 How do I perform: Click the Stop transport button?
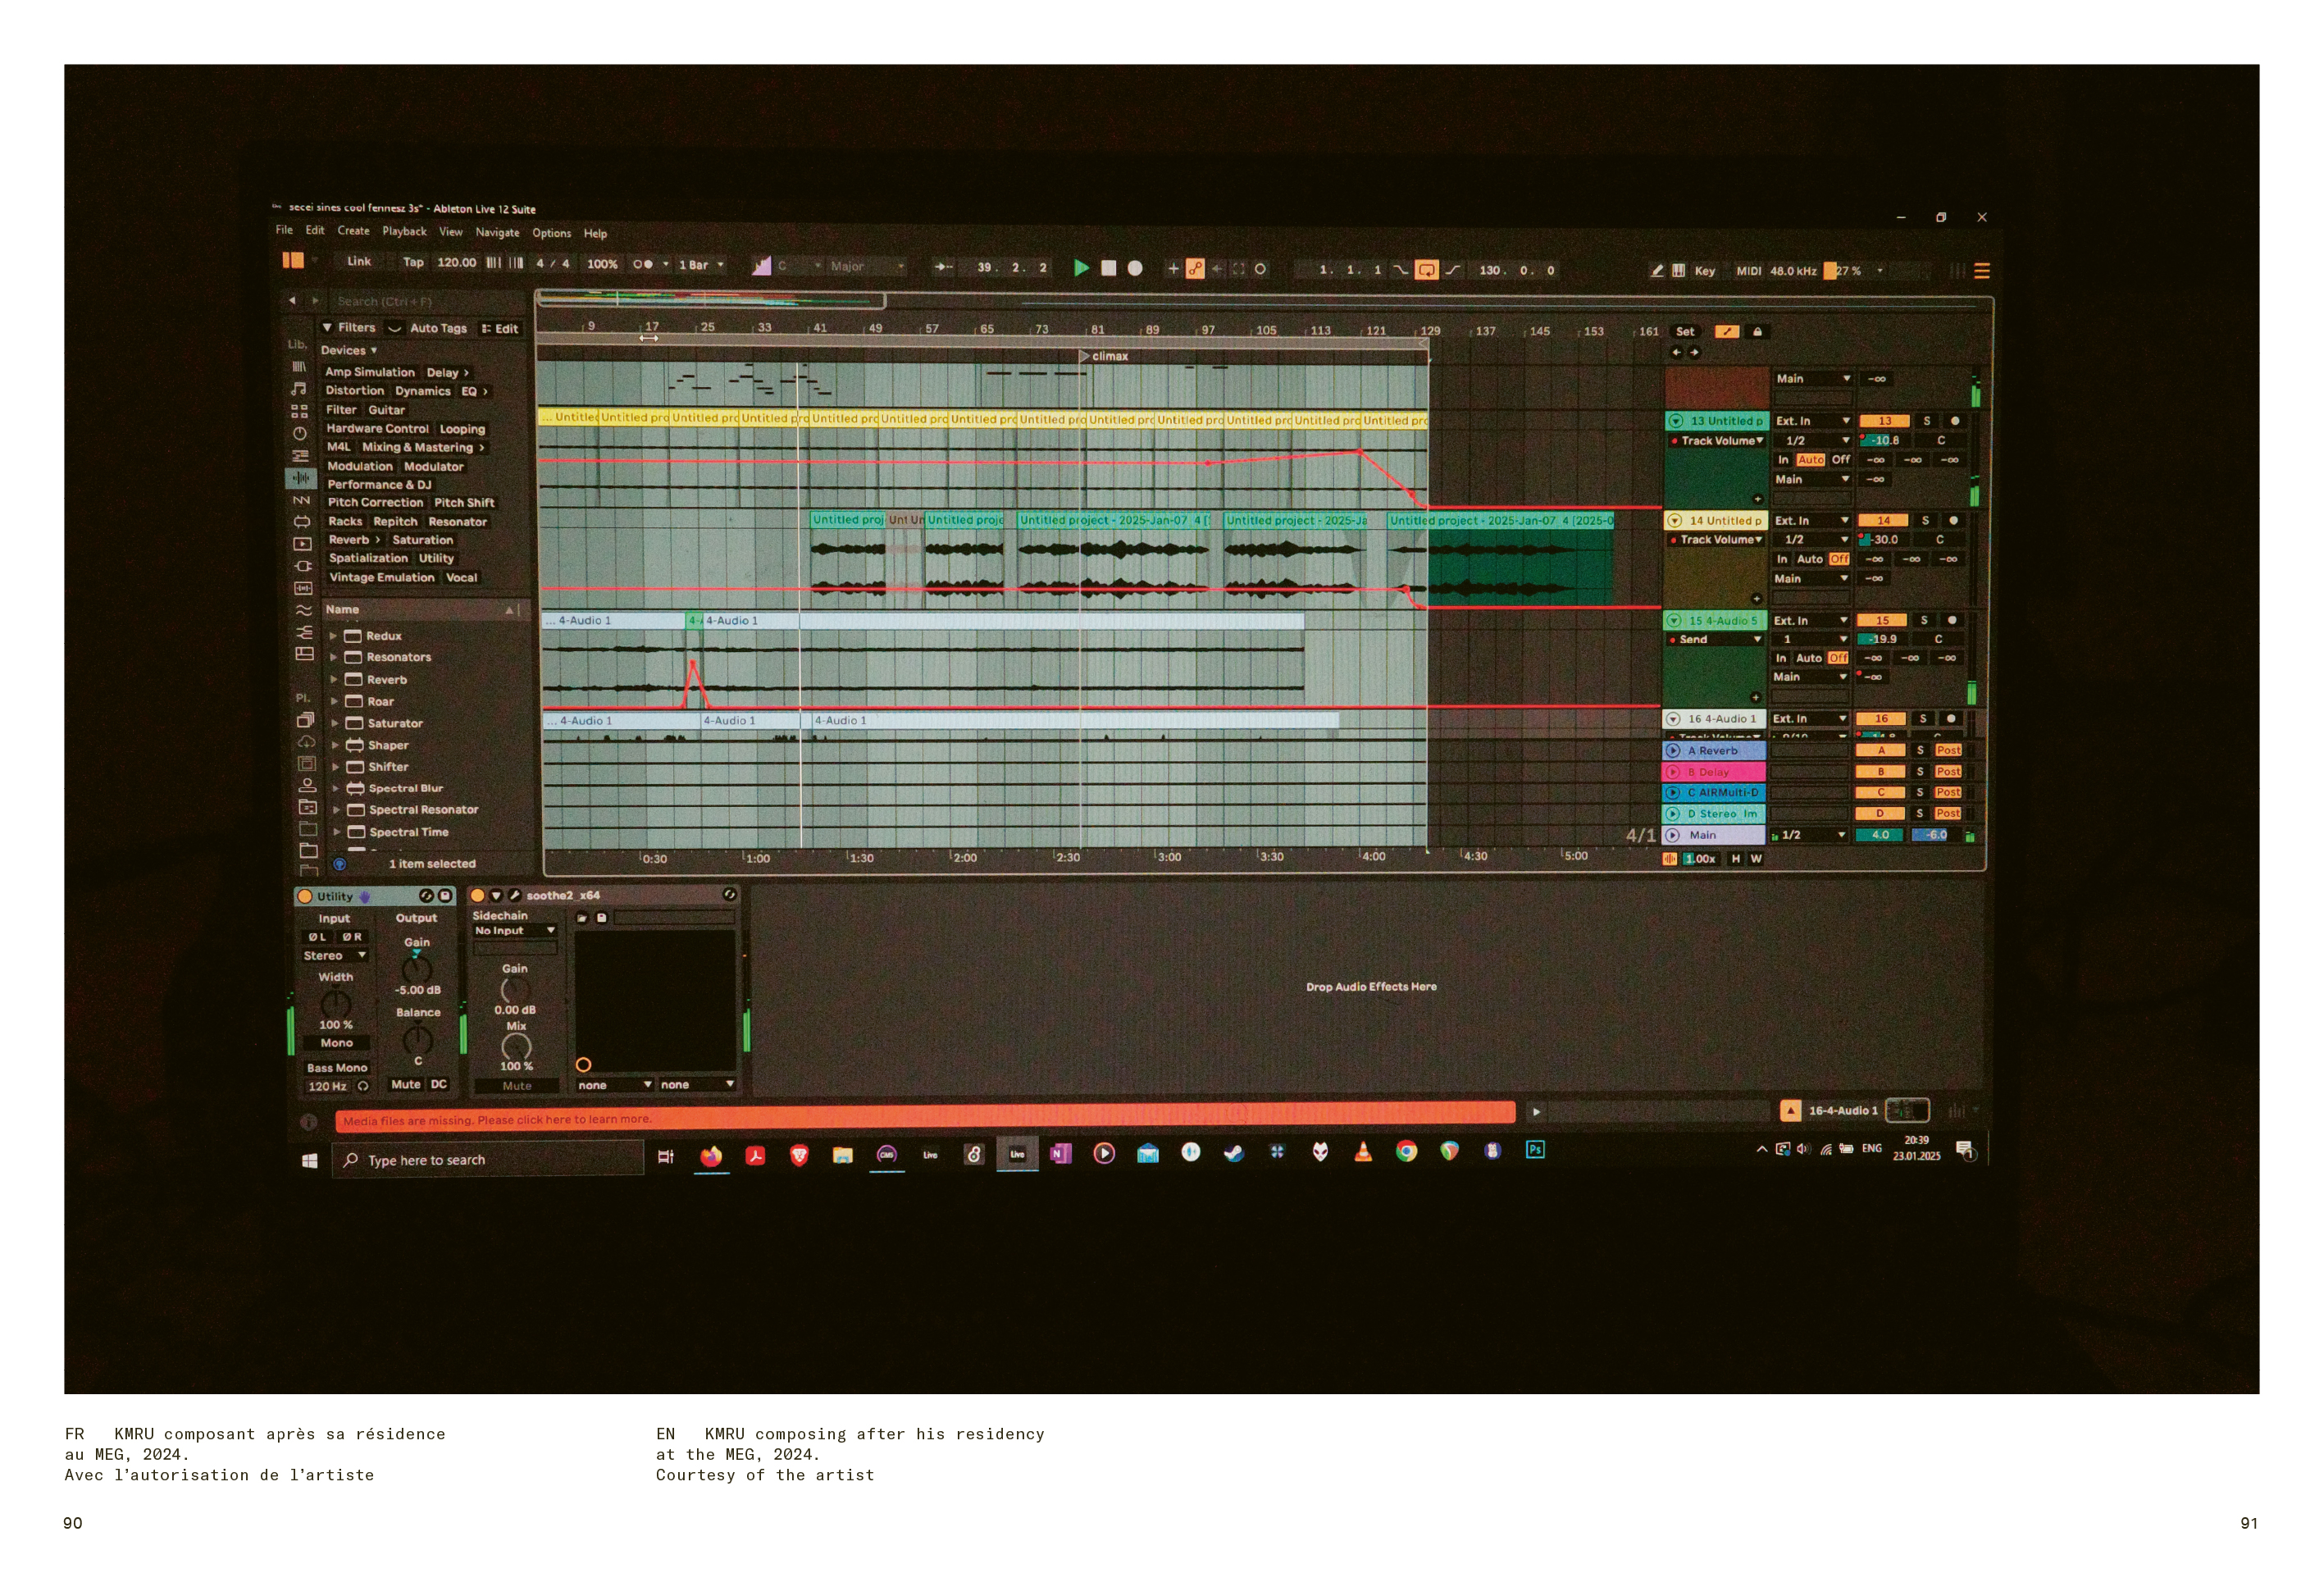(1108, 268)
